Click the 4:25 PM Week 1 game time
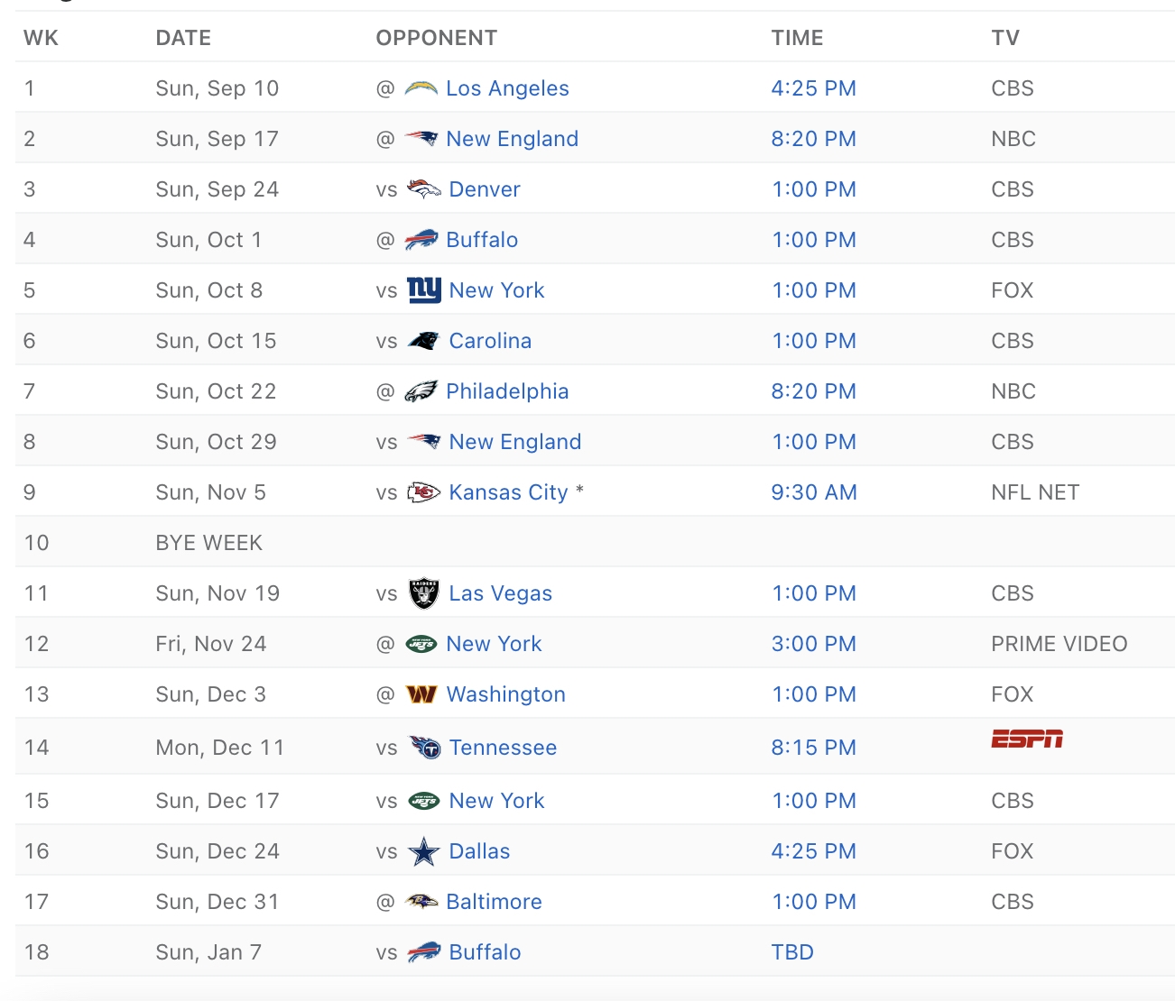This screenshot has height=1001, width=1175. tap(813, 88)
